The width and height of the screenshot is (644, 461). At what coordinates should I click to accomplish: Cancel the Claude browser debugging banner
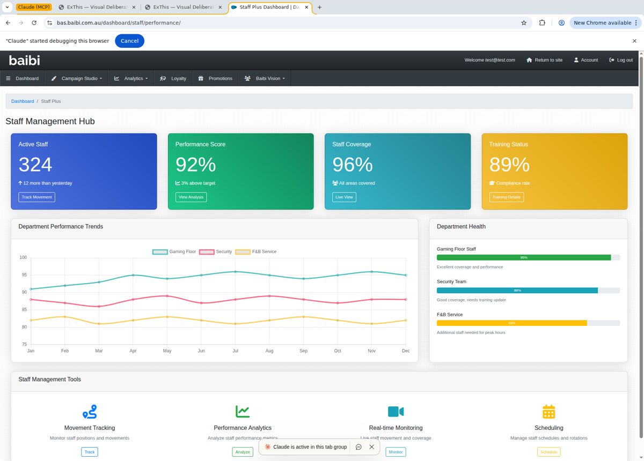(129, 41)
